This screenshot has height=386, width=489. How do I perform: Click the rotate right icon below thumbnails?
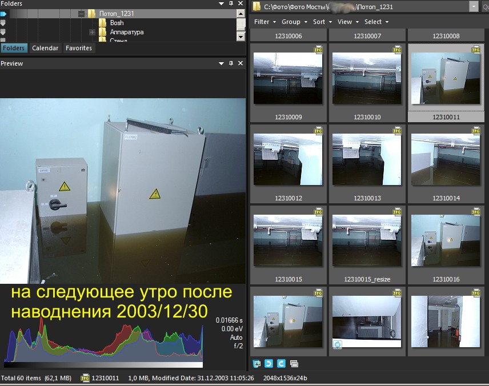coord(281,364)
